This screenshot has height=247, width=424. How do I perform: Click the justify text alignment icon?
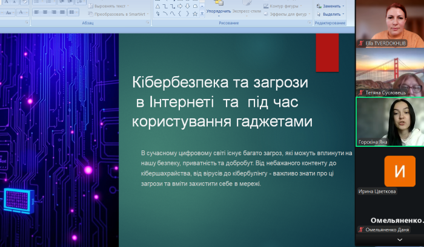click(62, 12)
